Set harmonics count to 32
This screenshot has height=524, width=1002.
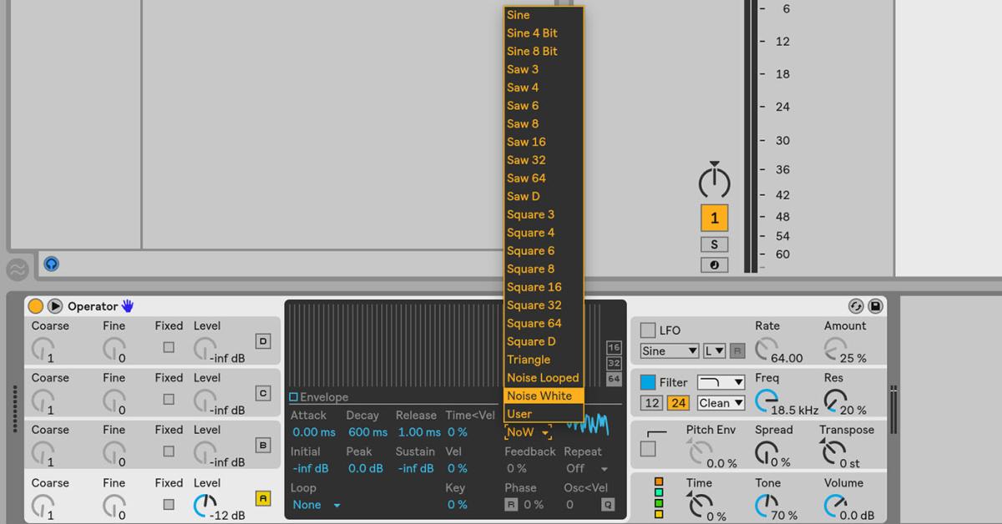tap(615, 363)
